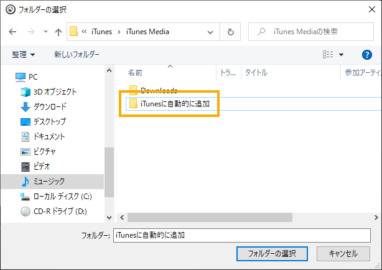Click the desktop icon in the sidebar

26,122
